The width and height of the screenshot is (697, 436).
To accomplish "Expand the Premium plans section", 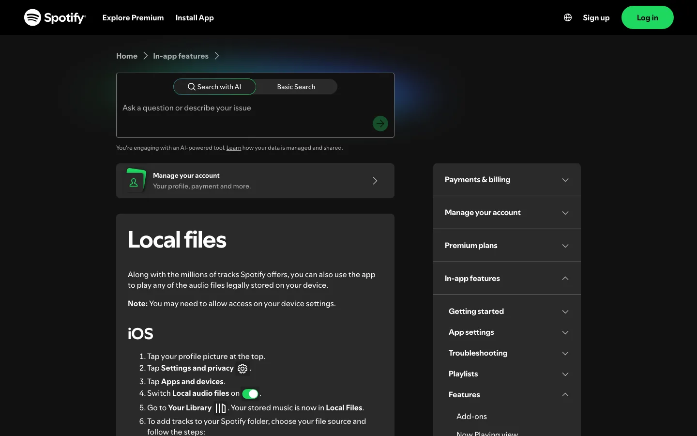I will [507, 246].
